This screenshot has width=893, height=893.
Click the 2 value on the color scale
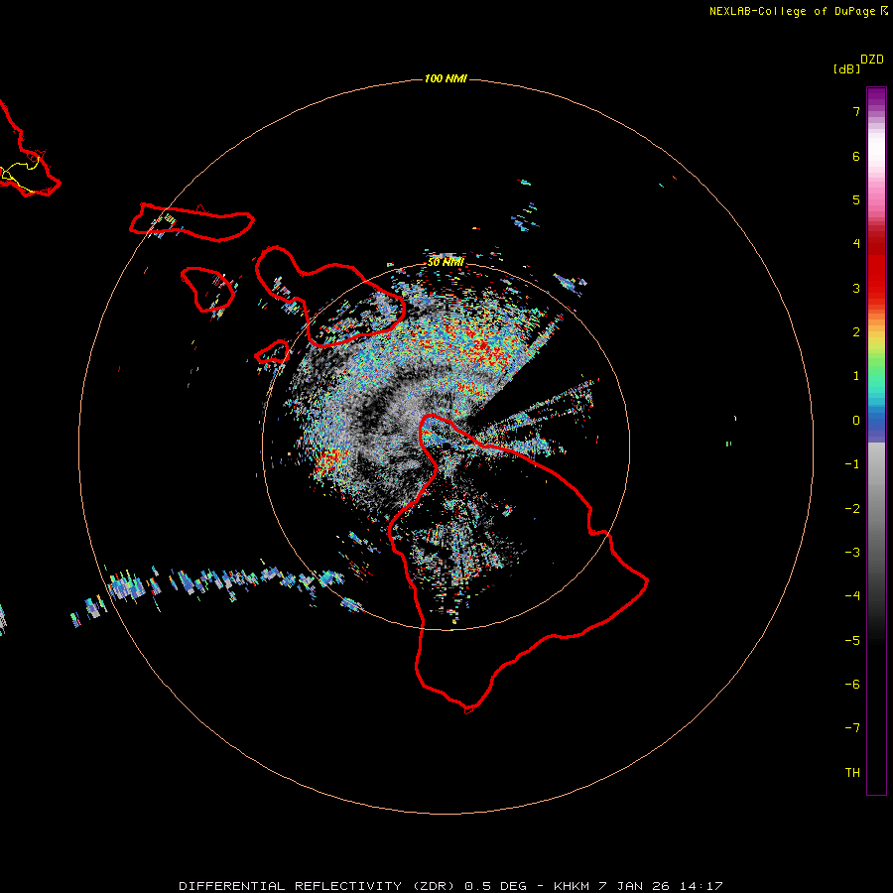pyautogui.click(x=856, y=332)
